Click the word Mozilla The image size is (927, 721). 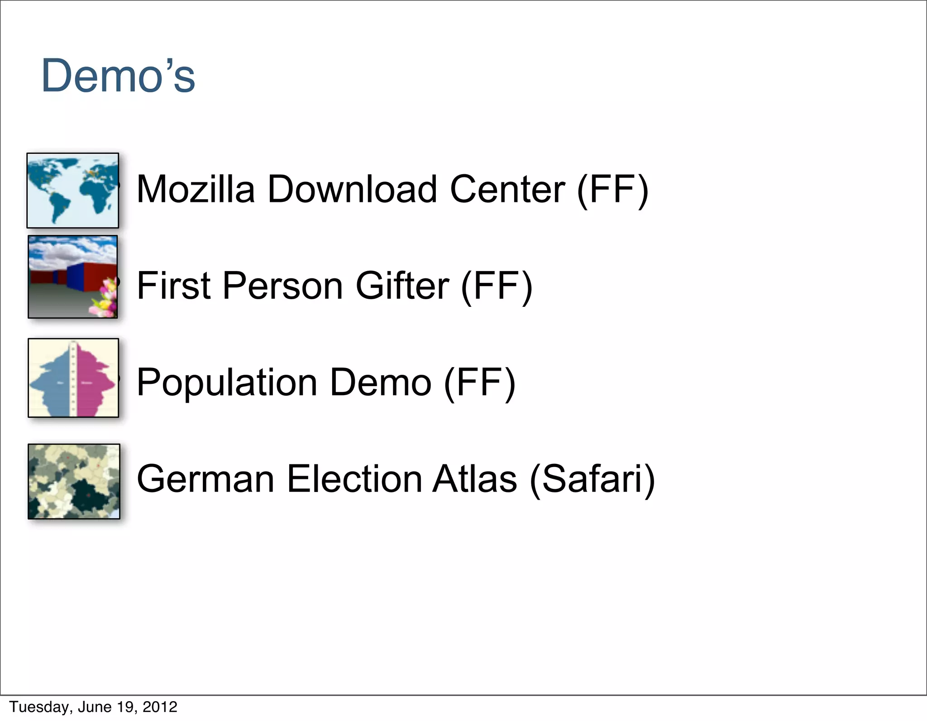[196, 189]
